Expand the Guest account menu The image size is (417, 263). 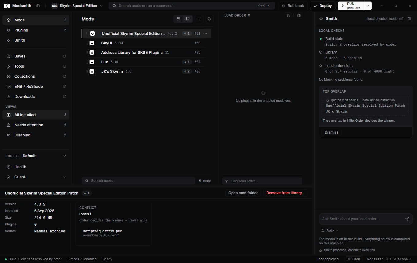pyautogui.click(x=36, y=177)
